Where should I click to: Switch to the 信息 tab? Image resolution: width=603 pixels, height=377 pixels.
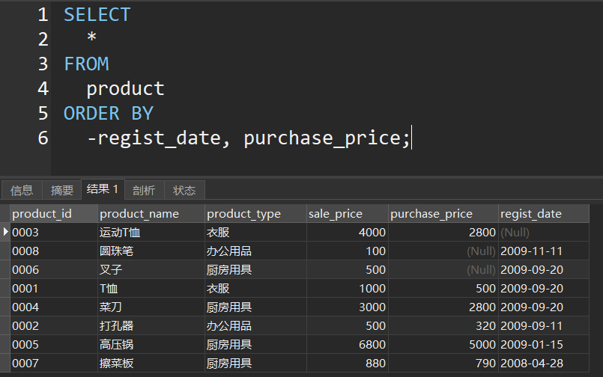pos(22,190)
